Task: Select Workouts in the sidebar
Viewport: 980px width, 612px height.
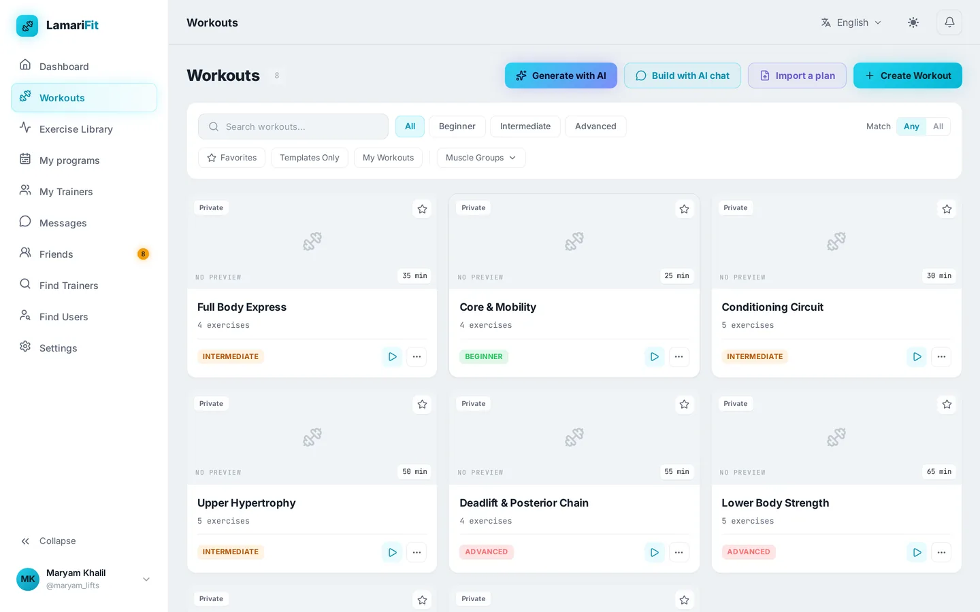Action: 84,97
